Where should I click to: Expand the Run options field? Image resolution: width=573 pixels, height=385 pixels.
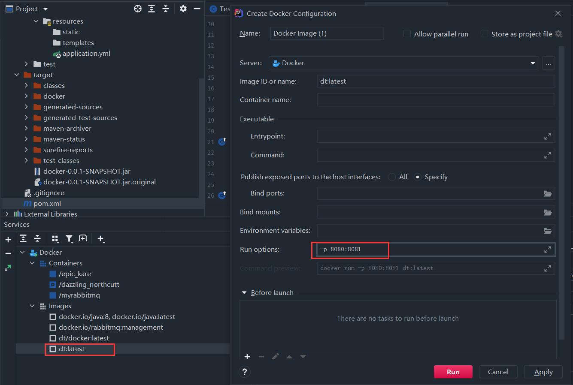(548, 250)
